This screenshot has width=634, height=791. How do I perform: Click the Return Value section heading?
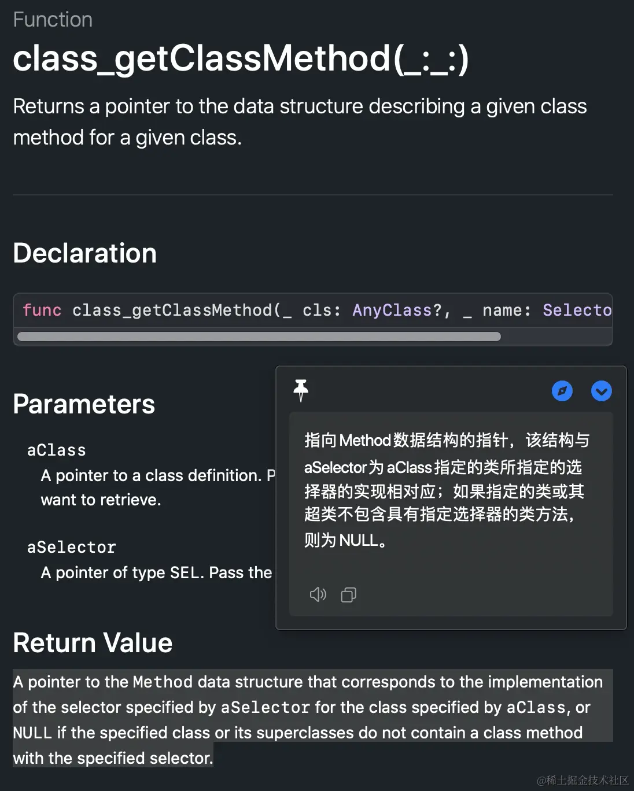tap(93, 643)
